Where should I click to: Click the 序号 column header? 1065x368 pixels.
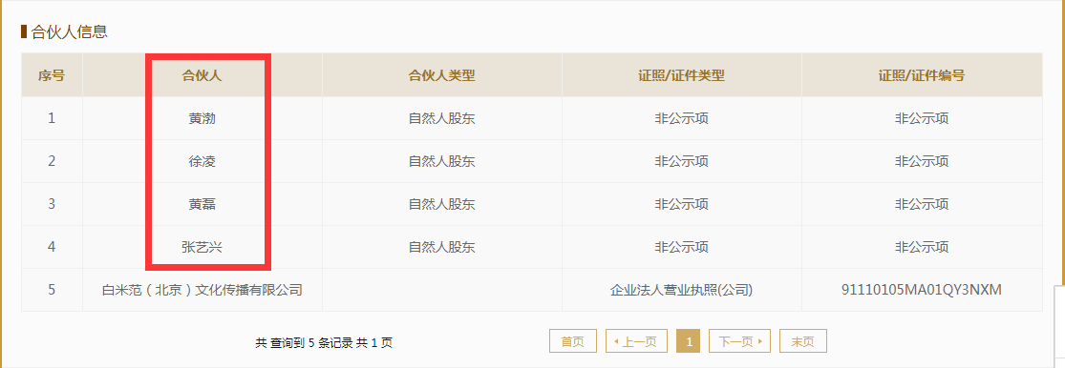(52, 75)
